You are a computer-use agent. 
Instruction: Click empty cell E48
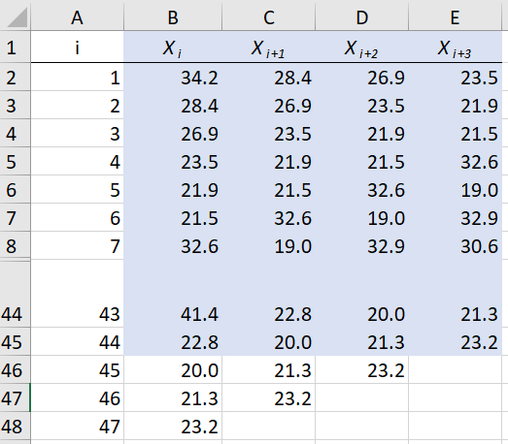tap(456, 426)
